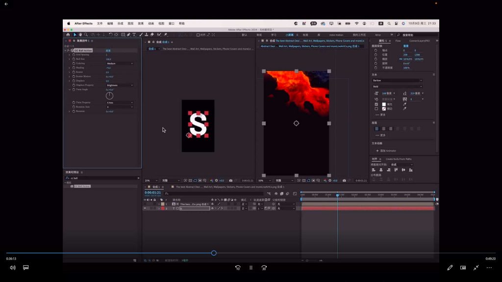Expand the Twist Angle property

click(70, 90)
